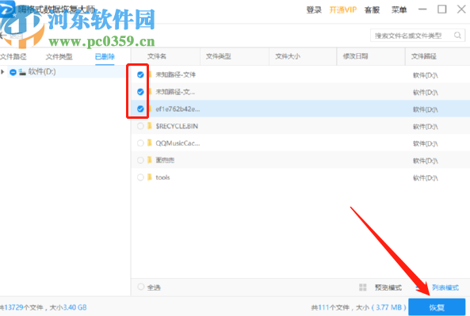The image size is (470, 316).
Task: Select the 软件(D:) drive label in tree
Action: (42, 71)
